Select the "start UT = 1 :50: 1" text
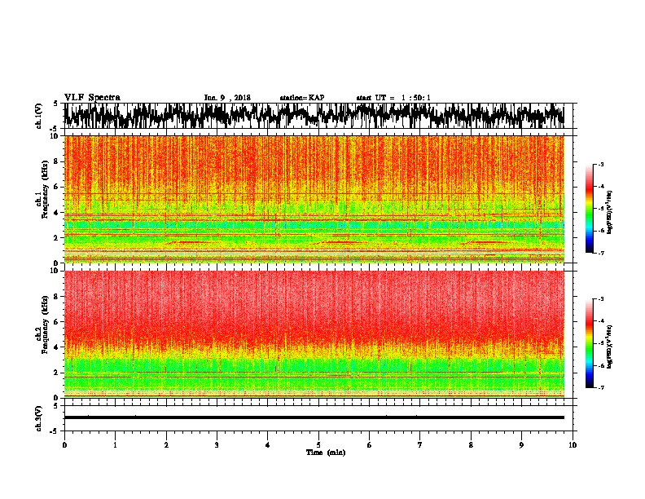 click(x=393, y=98)
